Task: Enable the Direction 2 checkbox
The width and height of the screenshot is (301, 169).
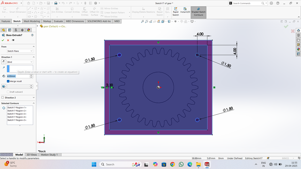Action: click(x=3, y=97)
